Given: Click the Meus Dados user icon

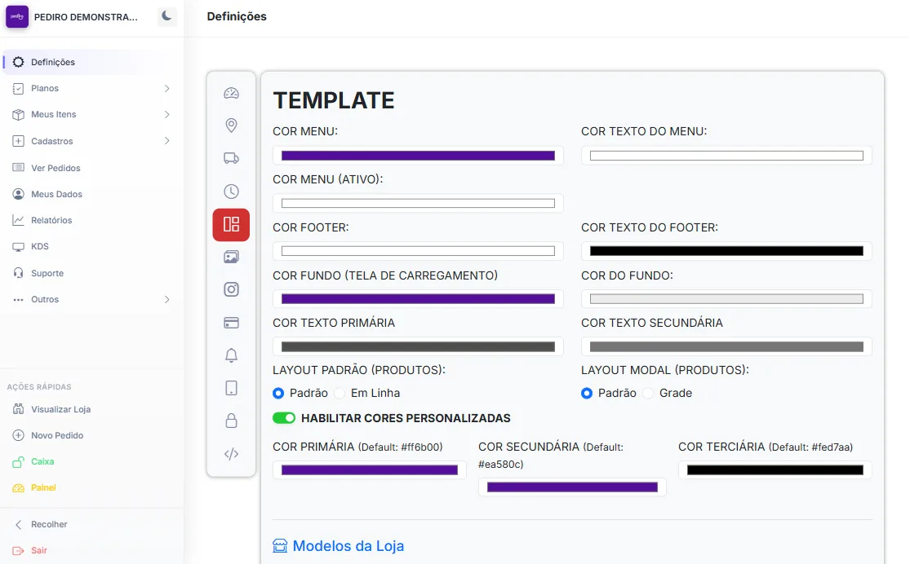Looking at the screenshot, I should pyautogui.click(x=19, y=194).
